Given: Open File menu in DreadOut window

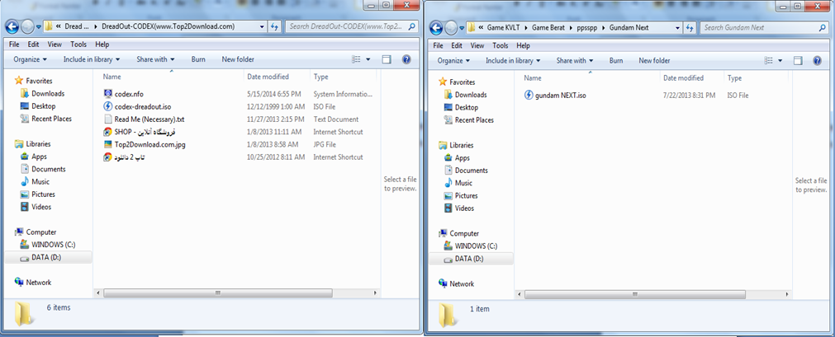Looking at the screenshot, I should (15, 44).
